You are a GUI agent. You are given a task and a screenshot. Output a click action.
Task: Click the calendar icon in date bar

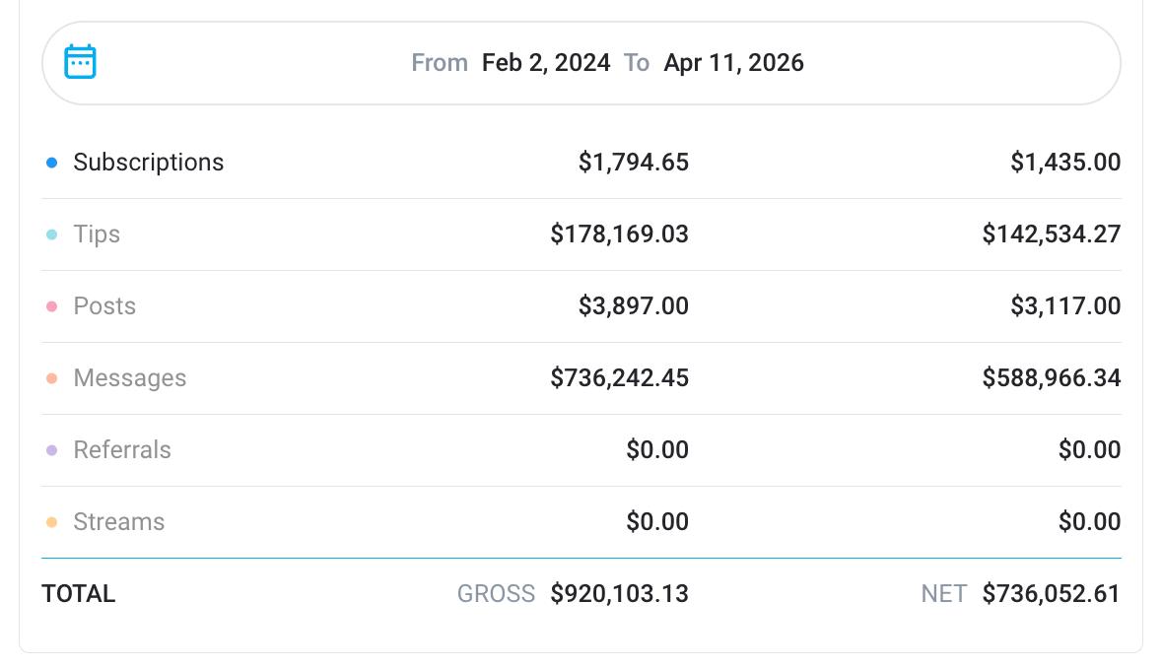coord(80,62)
